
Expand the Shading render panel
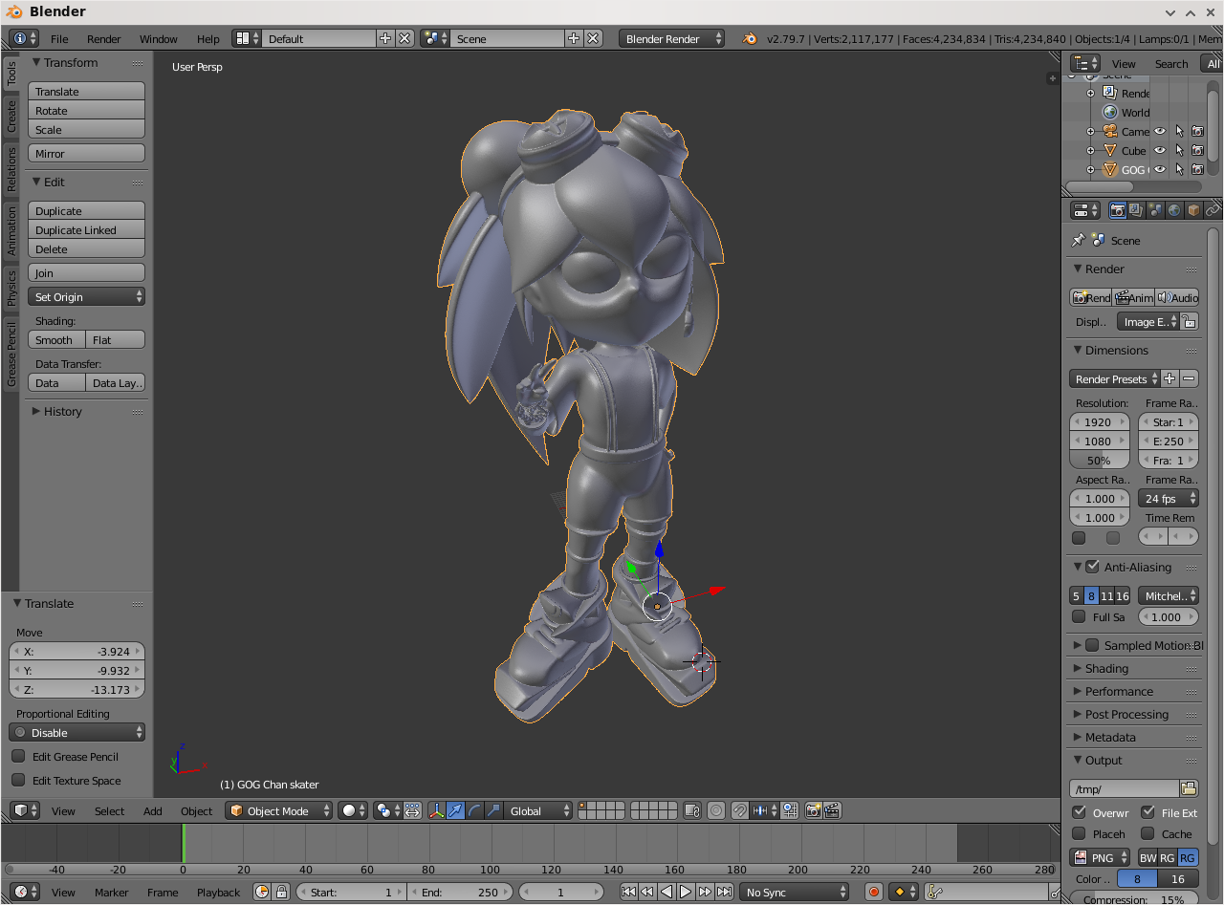point(1105,668)
